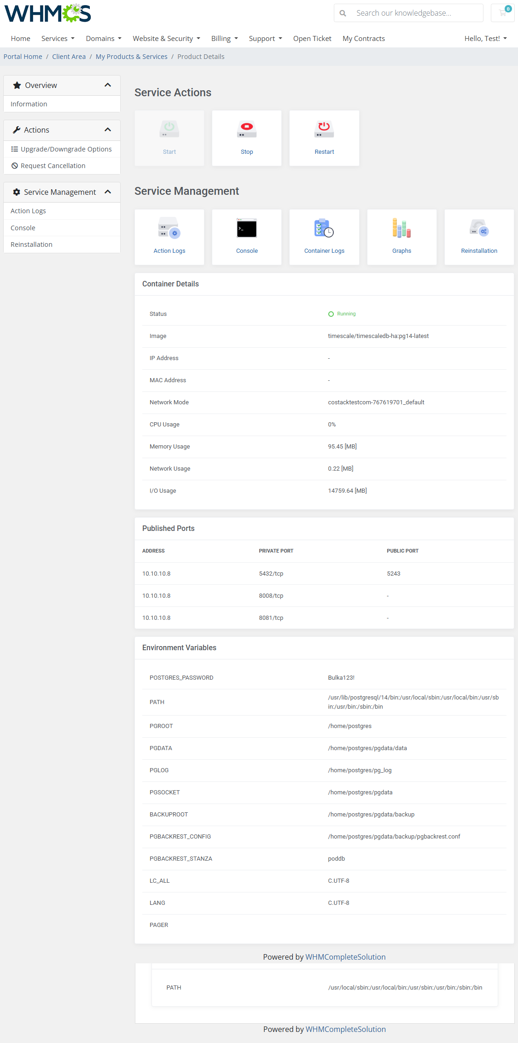Restart the container via Restart tile
The width and height of the screenshot is (518, 1043).
pyautogui.click(x=324, y=138)
